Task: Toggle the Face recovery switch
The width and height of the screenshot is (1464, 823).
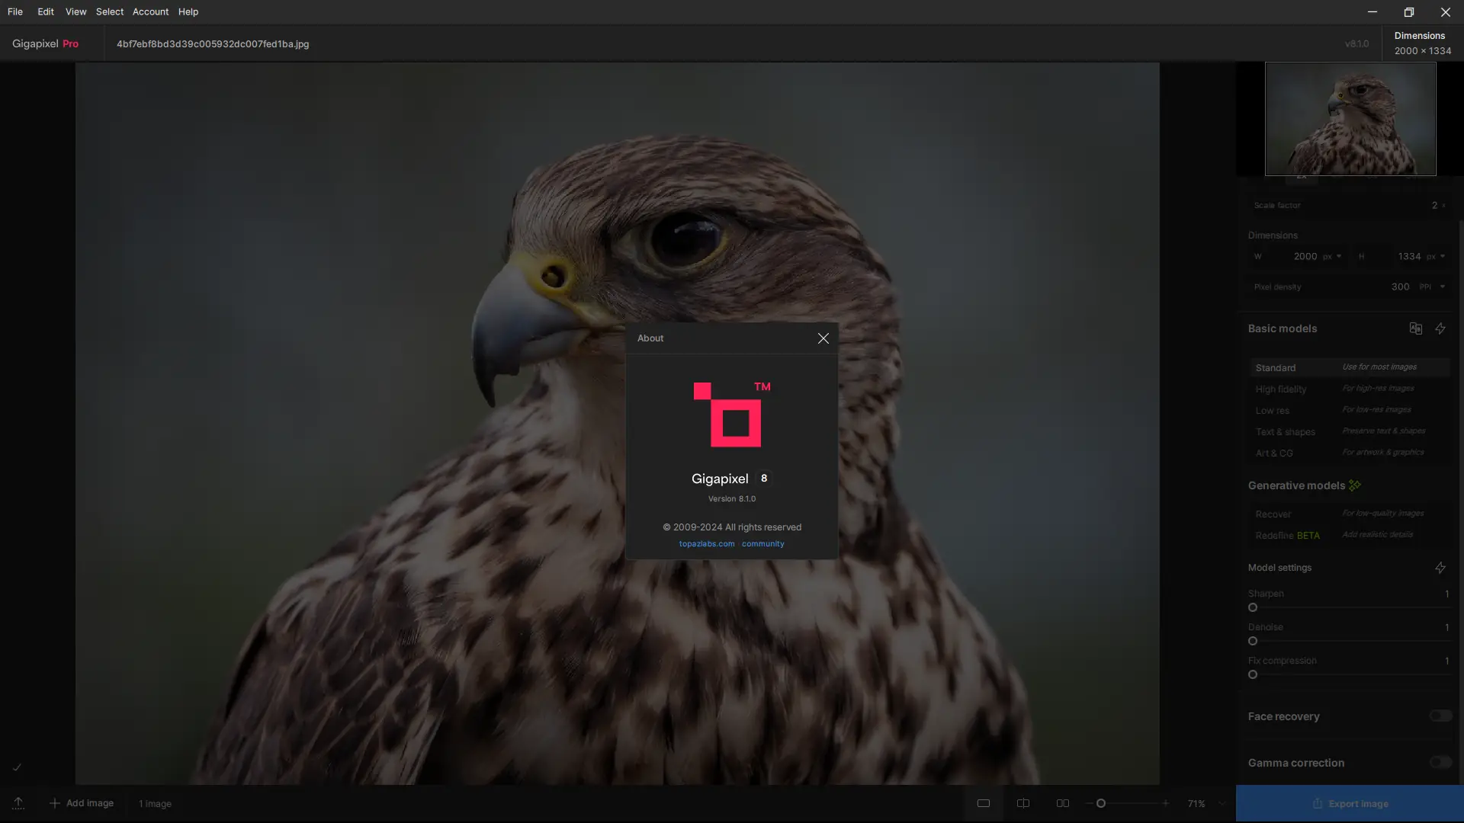Action: 1440,716
